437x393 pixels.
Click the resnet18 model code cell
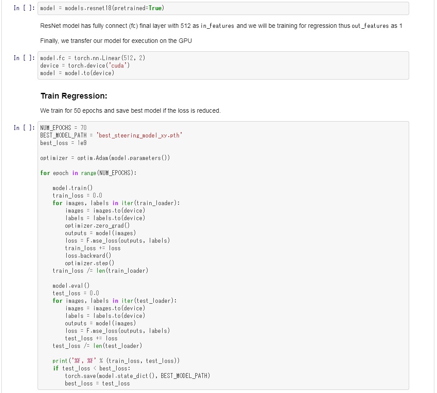tap(223, 8)
